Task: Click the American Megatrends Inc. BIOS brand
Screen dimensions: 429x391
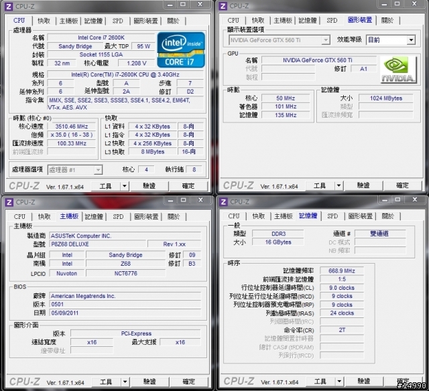Action: (125, 296)
